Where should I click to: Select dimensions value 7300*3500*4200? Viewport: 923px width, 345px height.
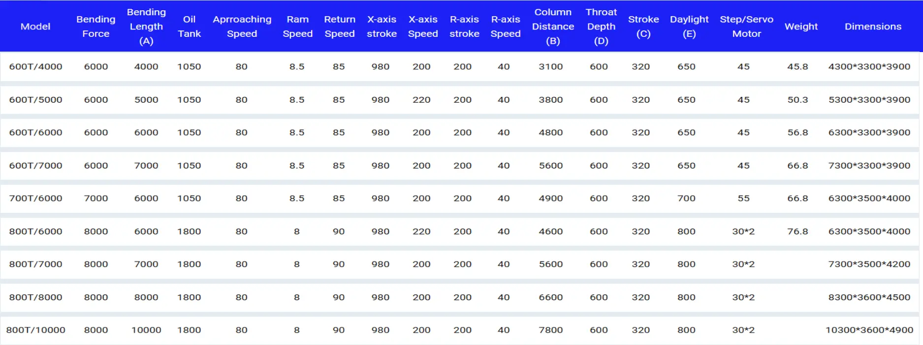869,264
